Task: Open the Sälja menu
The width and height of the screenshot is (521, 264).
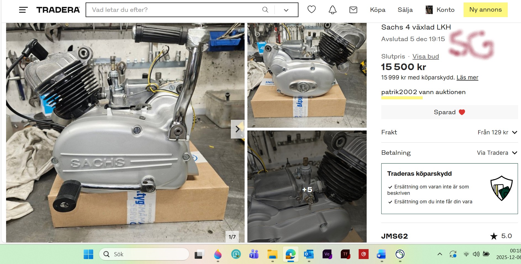Action: pos(405,10)
